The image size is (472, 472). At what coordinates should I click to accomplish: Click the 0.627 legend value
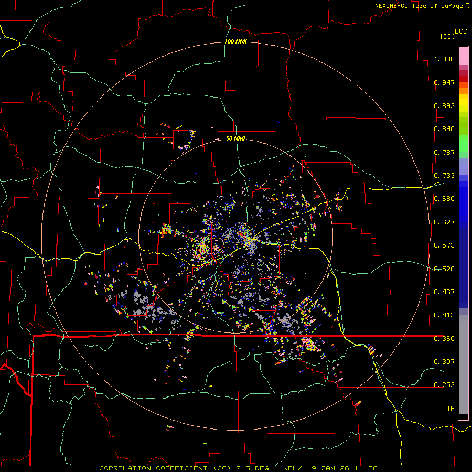click(444, 222)
